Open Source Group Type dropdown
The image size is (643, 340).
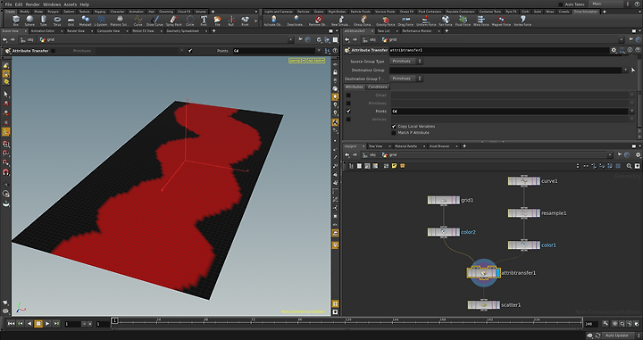[x=405, y=61]
